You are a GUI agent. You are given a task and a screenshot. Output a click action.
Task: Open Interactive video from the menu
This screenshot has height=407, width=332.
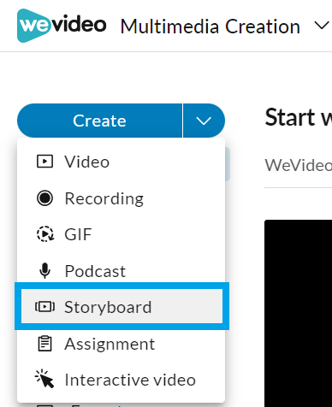[x=121, y=380]
